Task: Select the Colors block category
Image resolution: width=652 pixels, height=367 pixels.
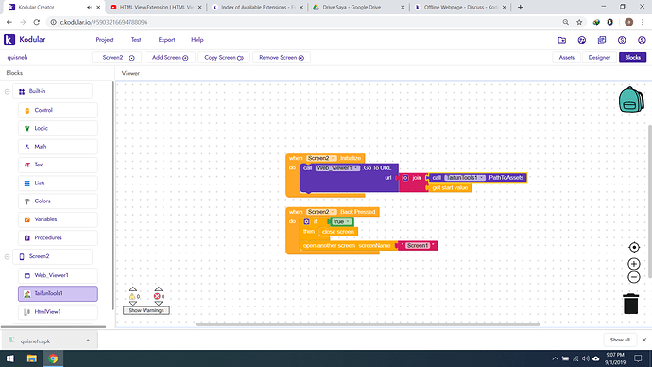Action: [x=58, y=201]
